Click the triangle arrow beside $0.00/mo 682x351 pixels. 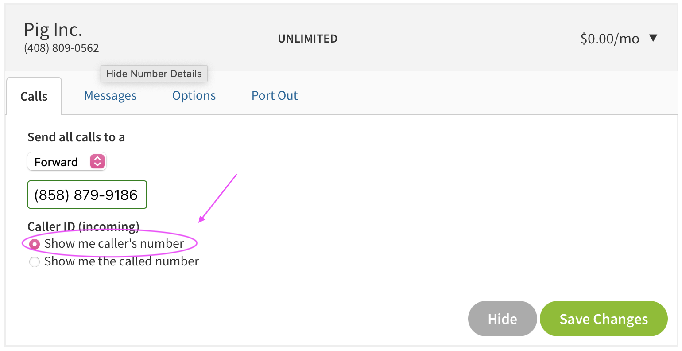click(653, 38)
